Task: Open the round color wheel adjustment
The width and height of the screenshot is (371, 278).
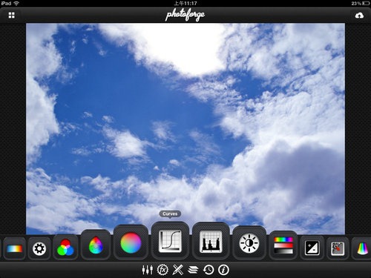Action: [131, 243]
